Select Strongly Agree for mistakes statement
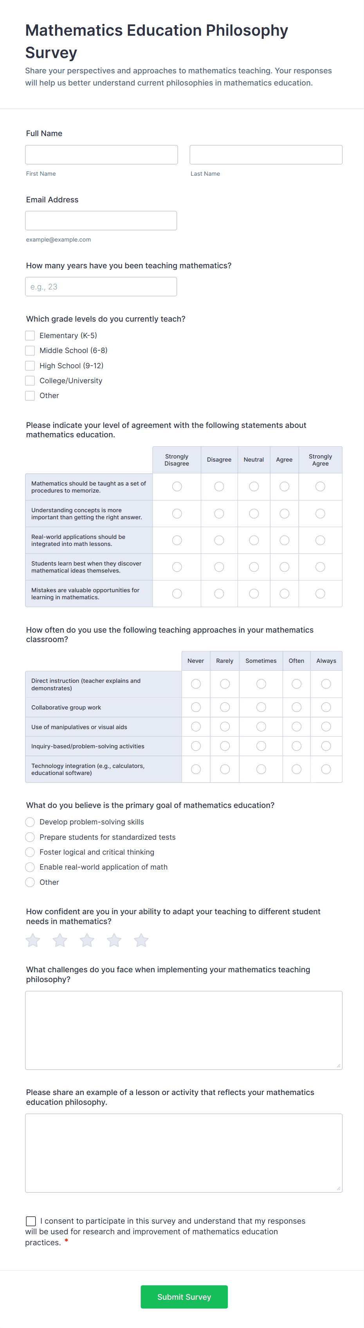Viewport: 364px width, 1328px height. 320,593
